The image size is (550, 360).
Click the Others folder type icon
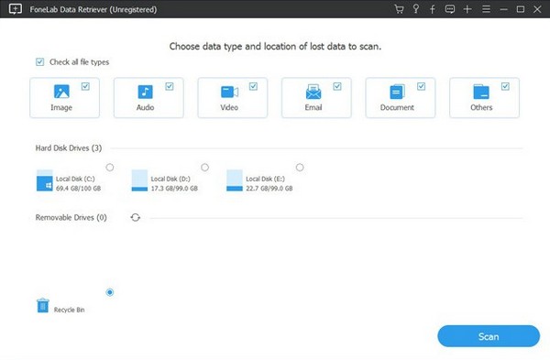[x=481, y=92]
